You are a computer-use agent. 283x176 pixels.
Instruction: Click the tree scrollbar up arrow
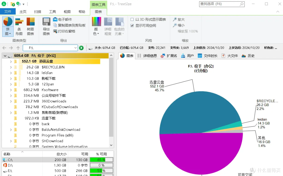point(111,55)
